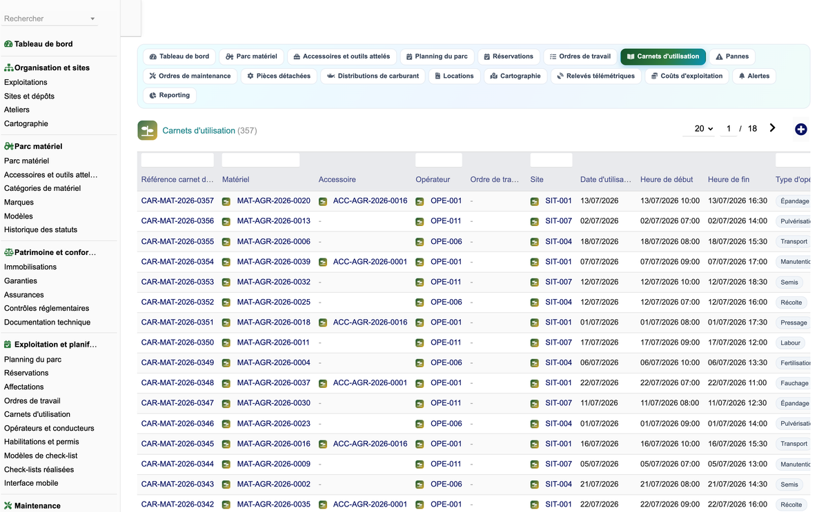Open record CAR-MAT-2026-0352
Viewport: 828px width, 512px height.
(x=177, y=303)
